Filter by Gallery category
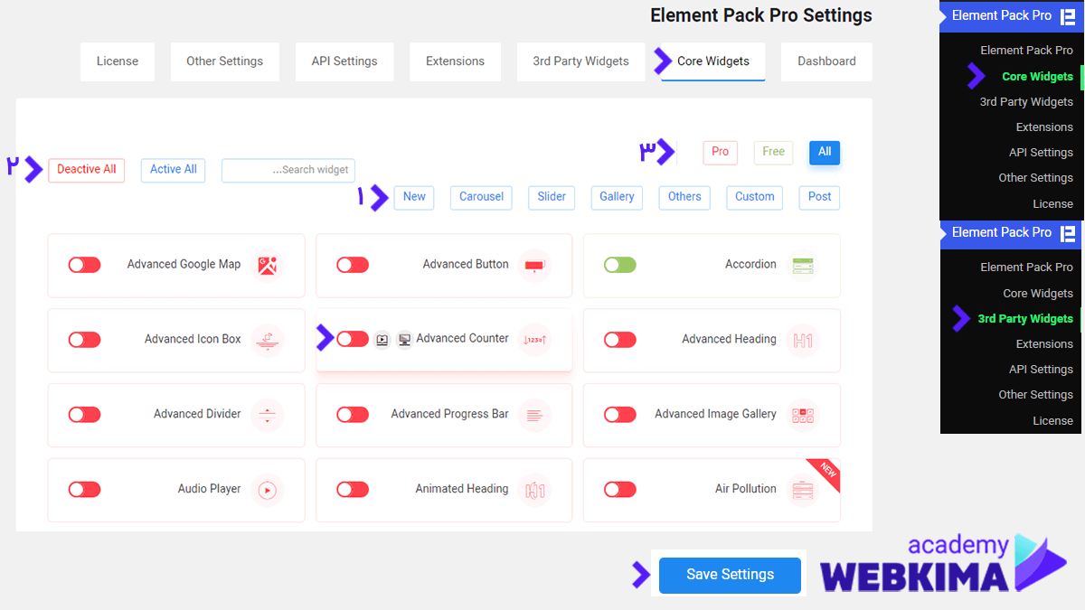The image size is (1085, 610). coord(617,197)
